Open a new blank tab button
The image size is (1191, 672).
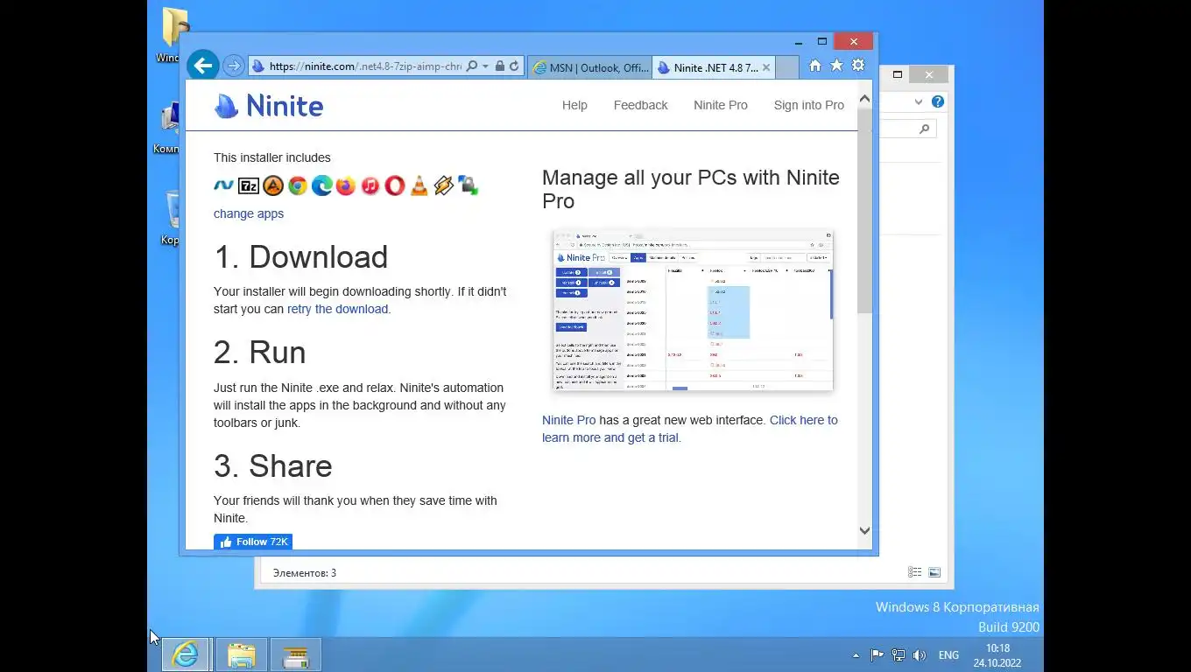coord(787,67)
